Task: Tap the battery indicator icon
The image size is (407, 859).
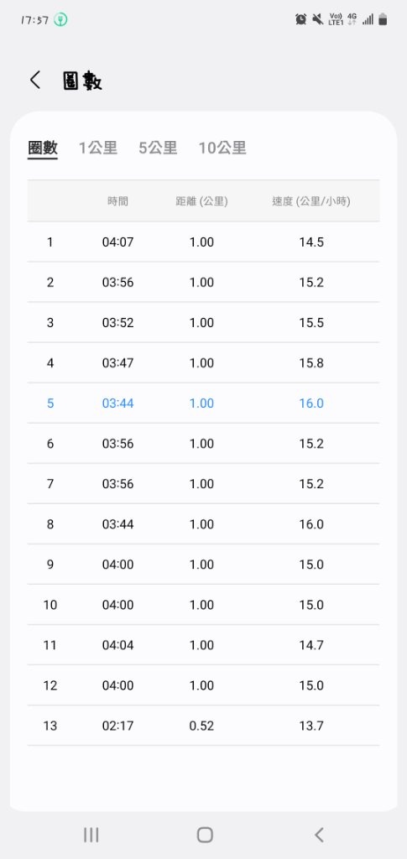Action: pos(383,20)
